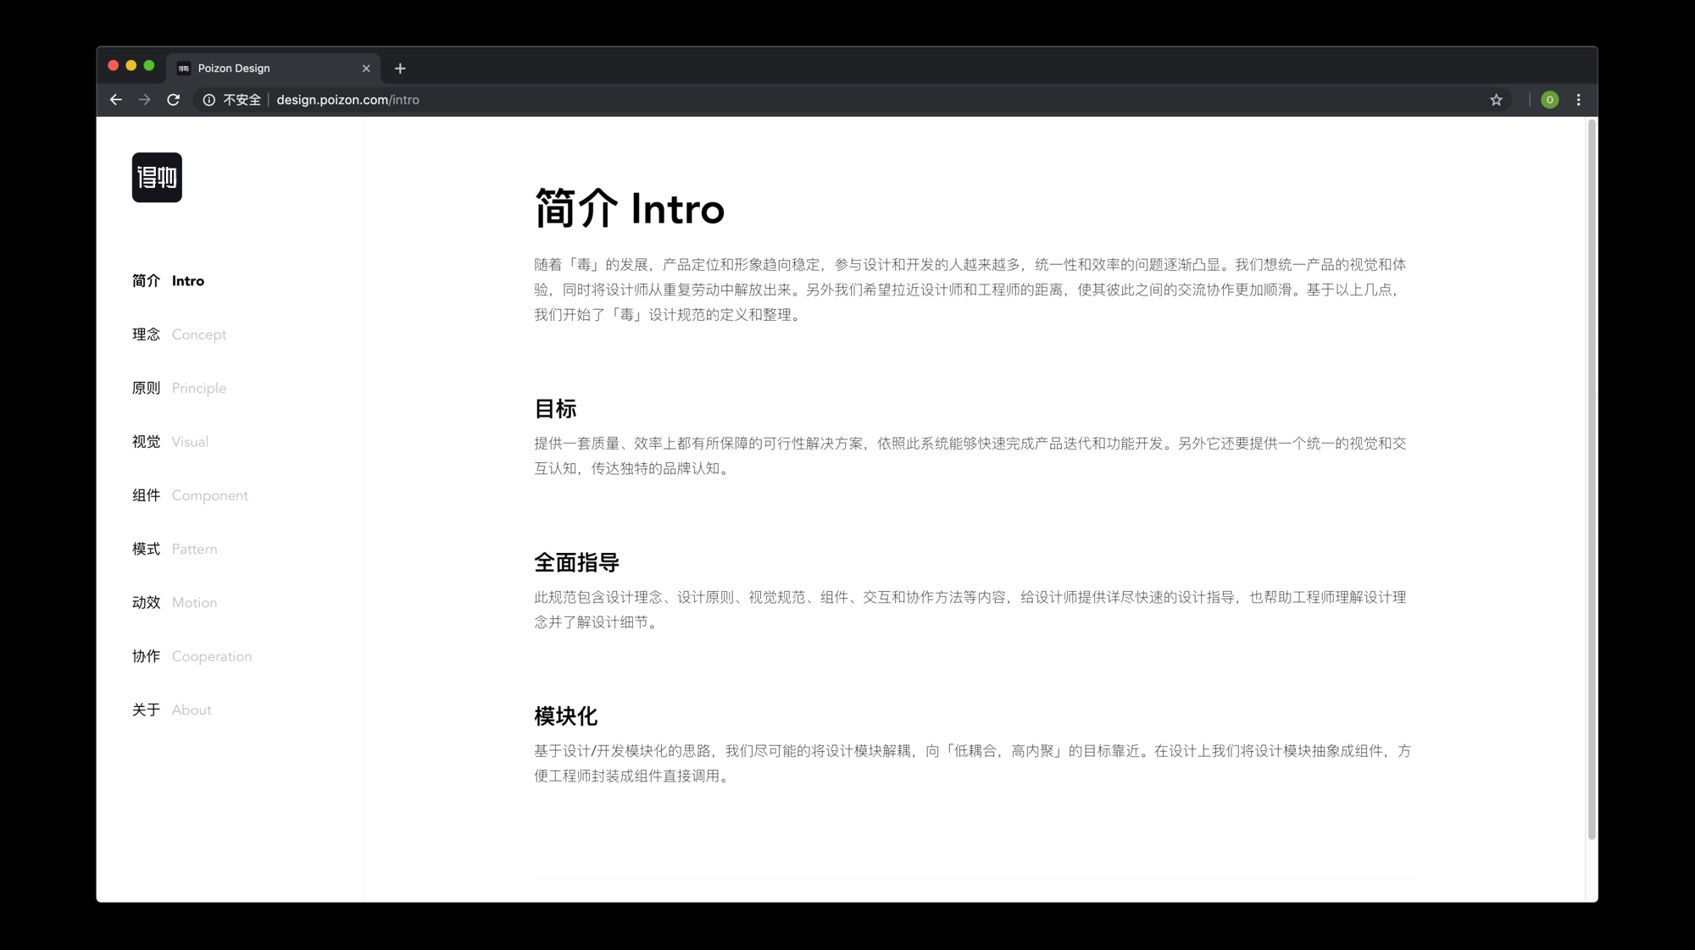Image resolution: width=1695 pixels, height=950 pixels.
Task: Click the vertical page scrollbar
Action: (1592, 478)
